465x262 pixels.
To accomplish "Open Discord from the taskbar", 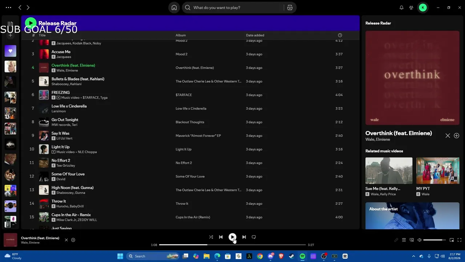I will pyautogui.click(x=270, y=256).
